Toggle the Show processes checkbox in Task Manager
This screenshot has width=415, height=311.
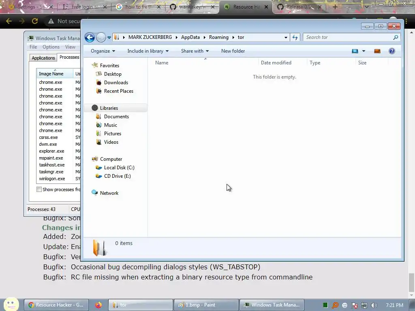coord(39,190)
